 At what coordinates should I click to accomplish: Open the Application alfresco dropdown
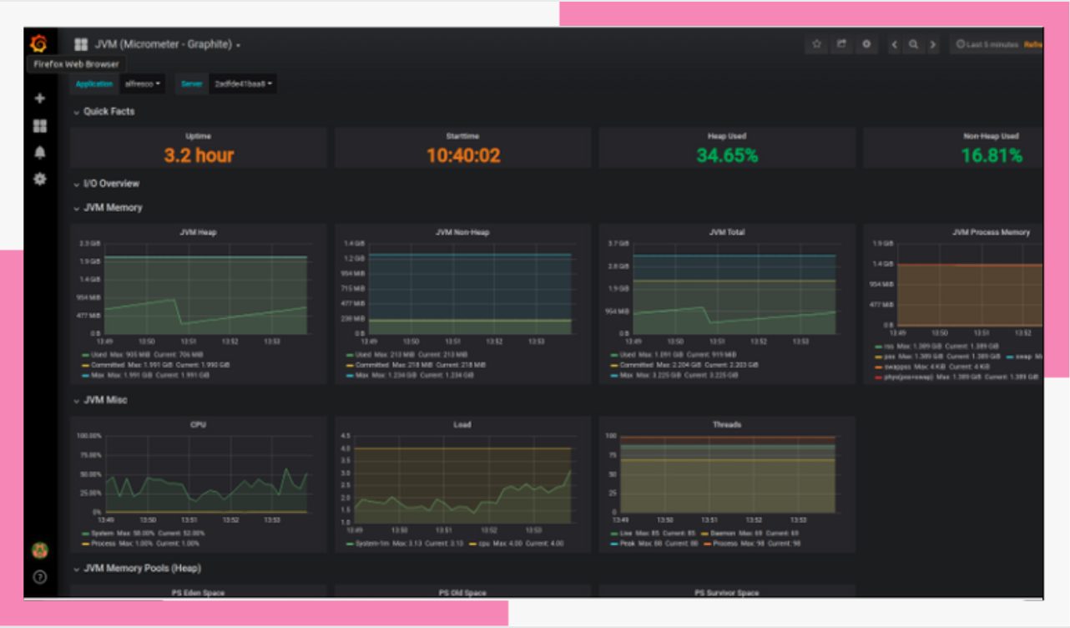(x=144, y=84)
